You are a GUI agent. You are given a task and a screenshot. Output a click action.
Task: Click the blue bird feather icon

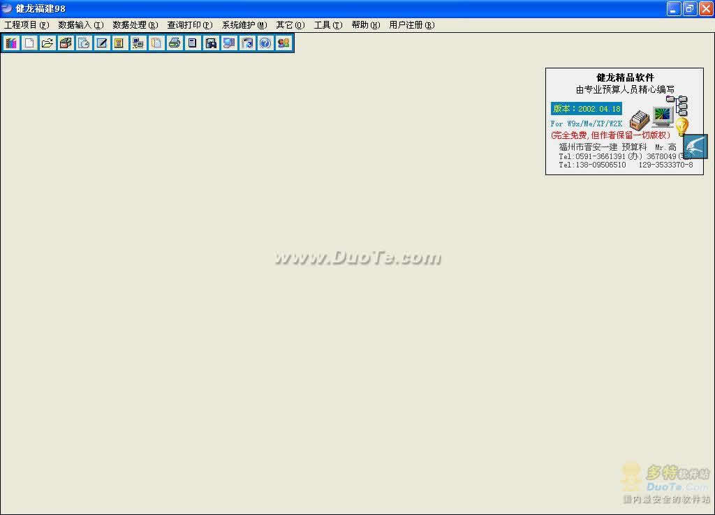695,147
